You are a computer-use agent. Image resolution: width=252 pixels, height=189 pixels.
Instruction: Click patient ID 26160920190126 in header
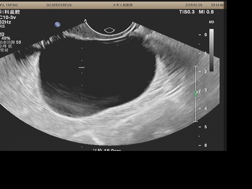(59, 5)
